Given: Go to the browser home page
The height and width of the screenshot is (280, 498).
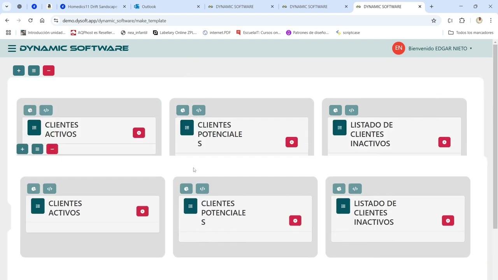Looking at the screenshot, I should [42, 21].
